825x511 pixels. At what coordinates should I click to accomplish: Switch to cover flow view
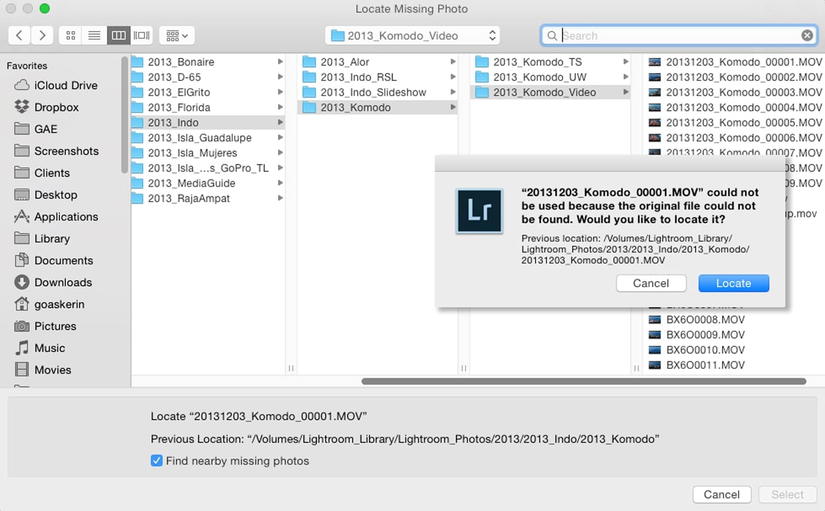pos(142,35)
